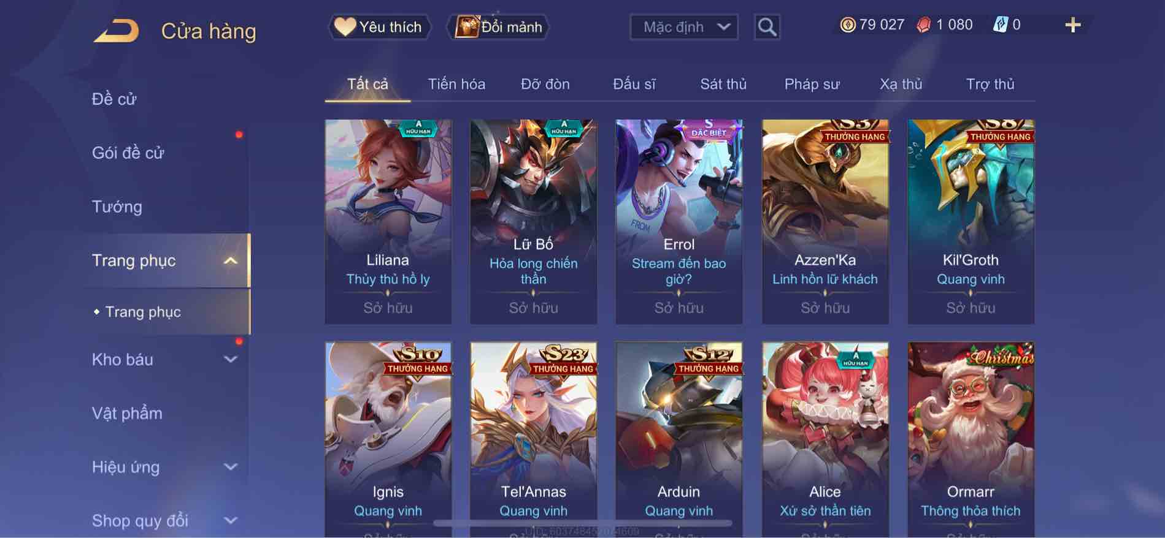Open Tướng in the sidebar
1165x538 pixels.
(117, 206)
